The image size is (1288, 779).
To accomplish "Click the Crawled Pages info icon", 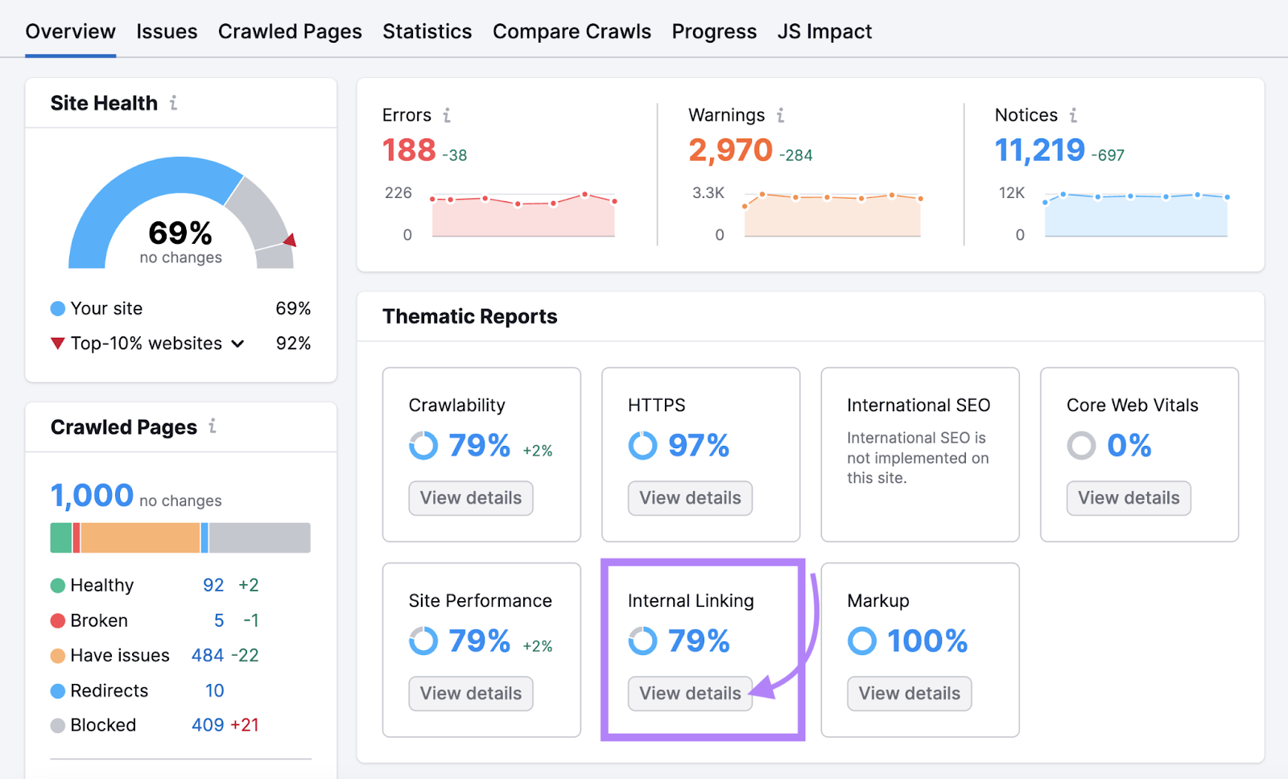I will [213, 427].
